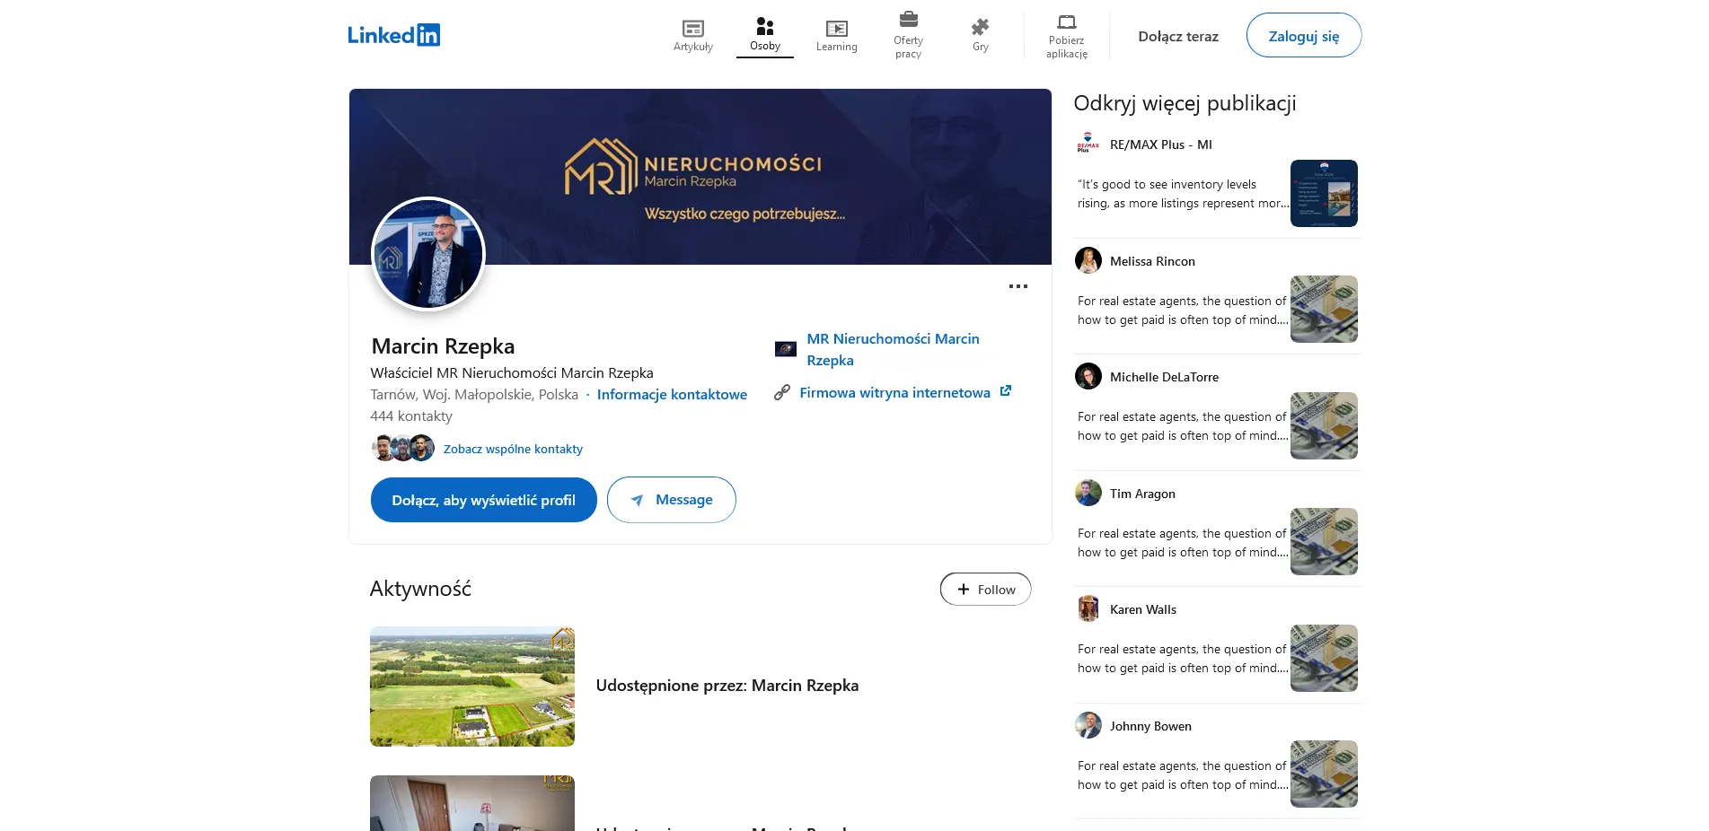1709x831 pixels.
Task: Click the Marcin Rzepka name heading
Action: tap(443, 346)
